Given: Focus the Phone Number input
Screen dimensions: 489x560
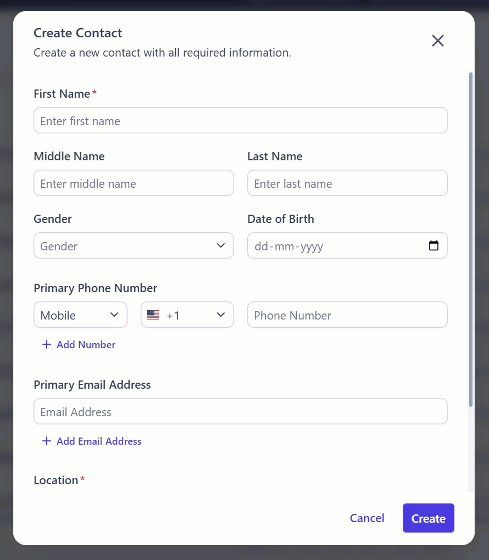Looking at the screenshot, I should [x=347, y=315].
